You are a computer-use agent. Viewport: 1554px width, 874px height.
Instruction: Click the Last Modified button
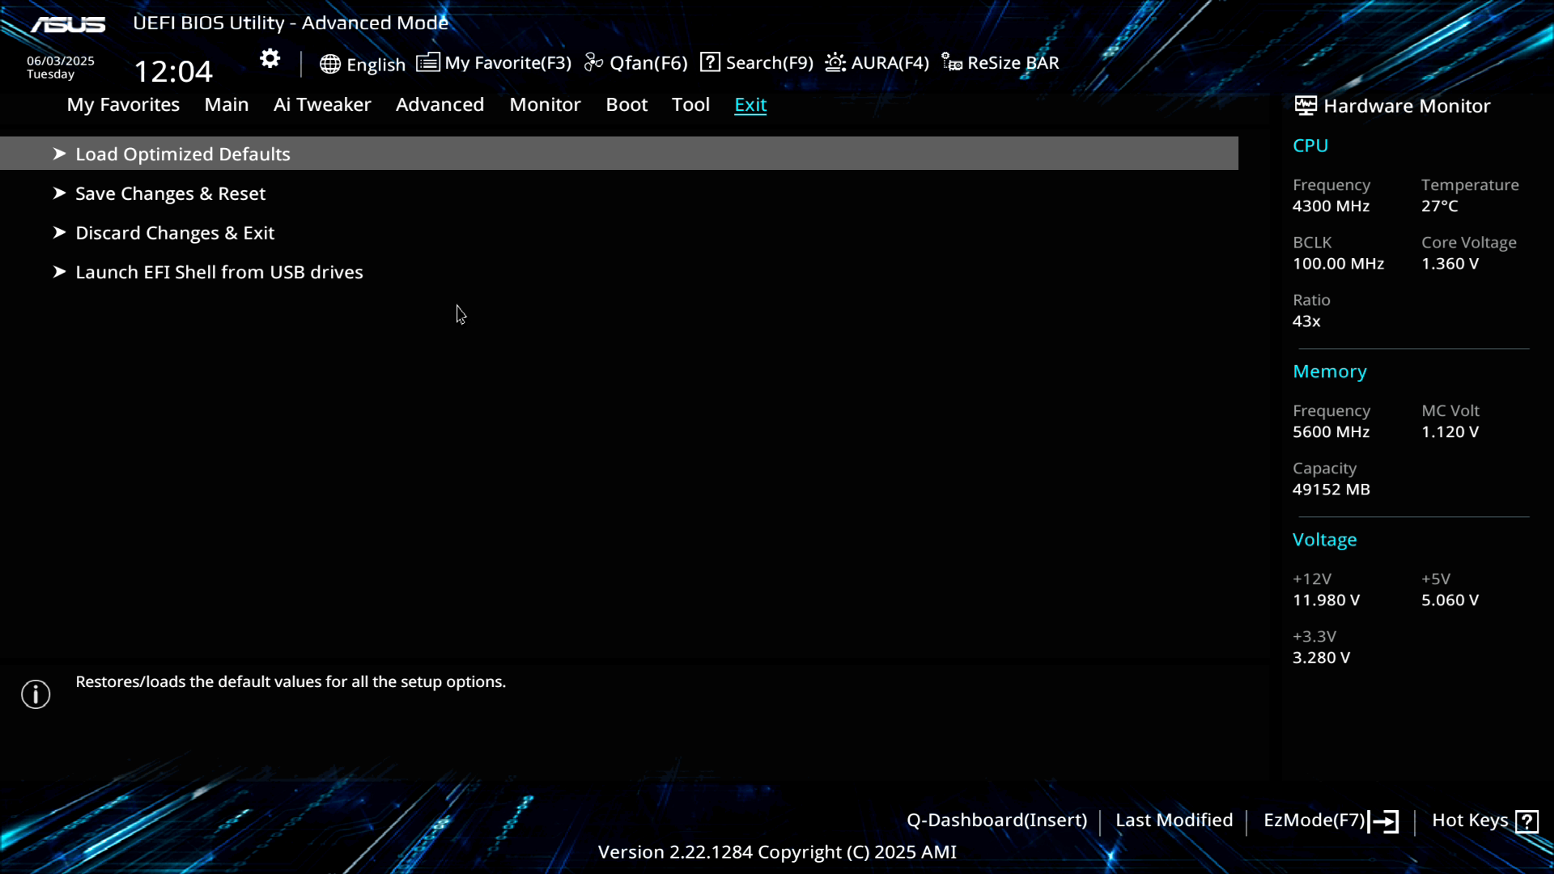coord(1174,820)
